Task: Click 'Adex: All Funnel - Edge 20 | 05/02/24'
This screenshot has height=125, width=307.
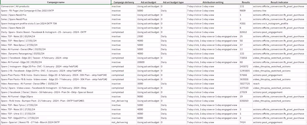Action: 56,62
